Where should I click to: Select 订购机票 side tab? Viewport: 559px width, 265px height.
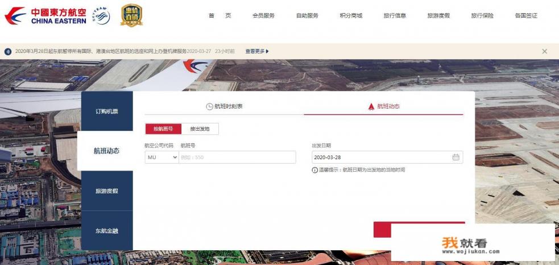pos(107,111)
